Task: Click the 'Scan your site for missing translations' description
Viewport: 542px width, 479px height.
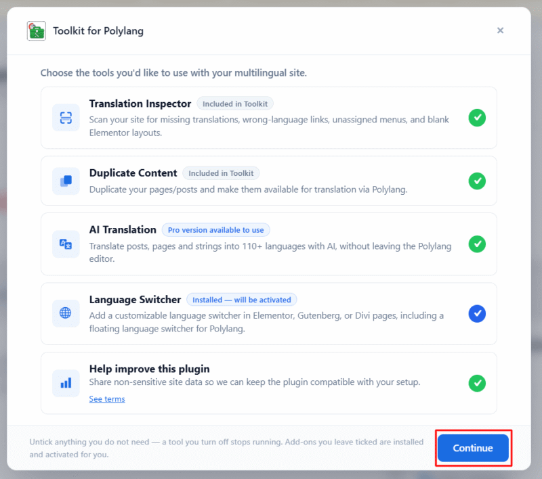Action: [x=269, y=126]
